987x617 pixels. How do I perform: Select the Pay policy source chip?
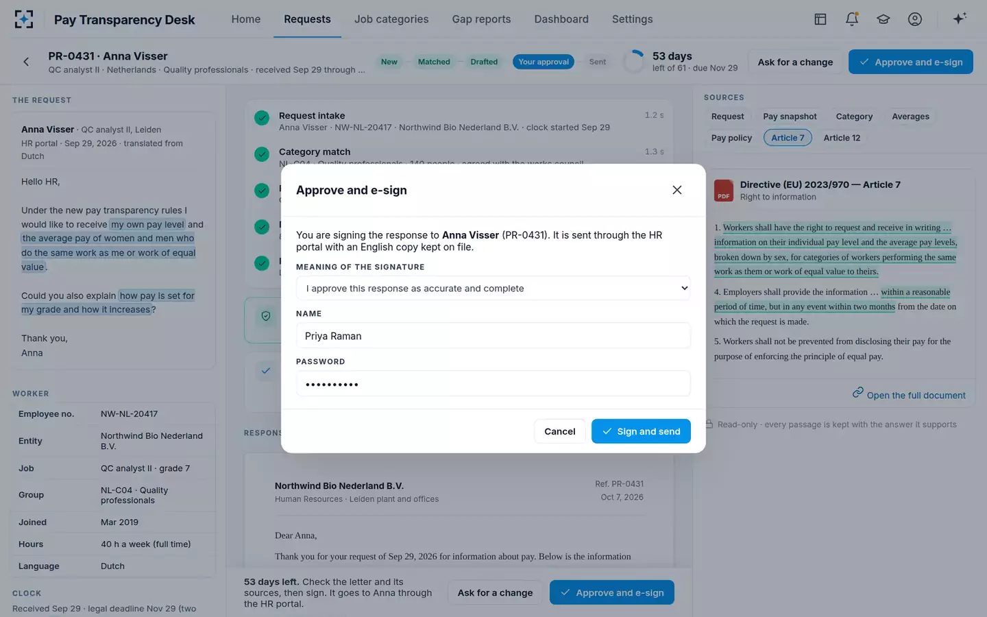point(731,138)
